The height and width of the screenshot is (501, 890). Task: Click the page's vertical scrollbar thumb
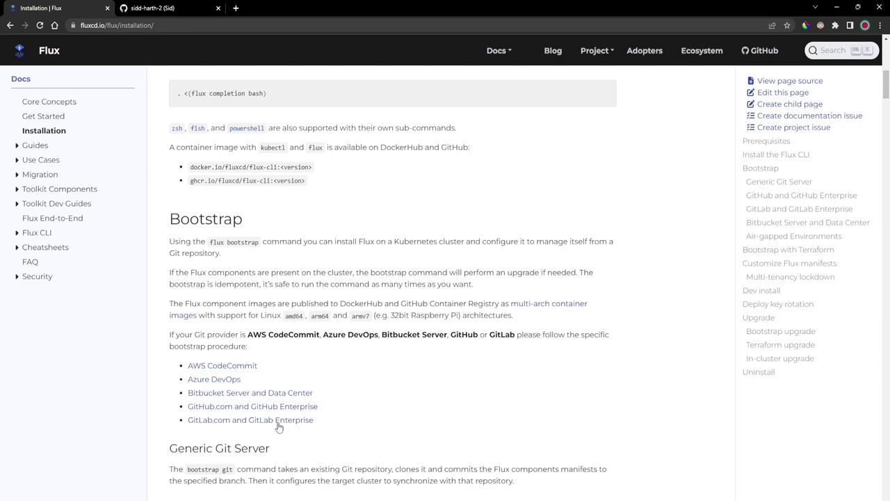coord(886,84)
